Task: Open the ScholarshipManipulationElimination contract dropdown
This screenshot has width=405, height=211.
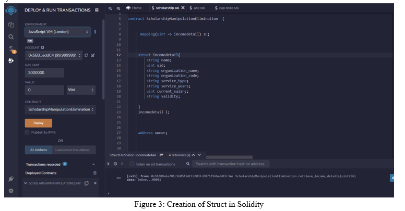Action: pos(61,109)
